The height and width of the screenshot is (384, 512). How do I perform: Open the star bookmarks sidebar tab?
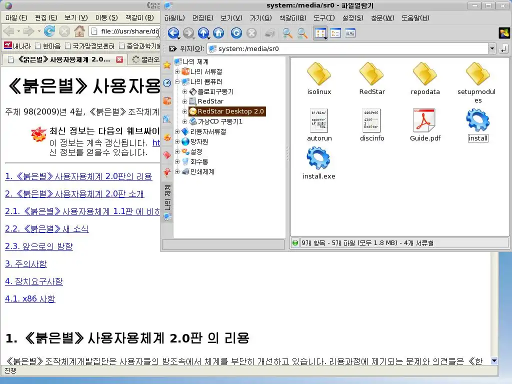pos(167,64)
